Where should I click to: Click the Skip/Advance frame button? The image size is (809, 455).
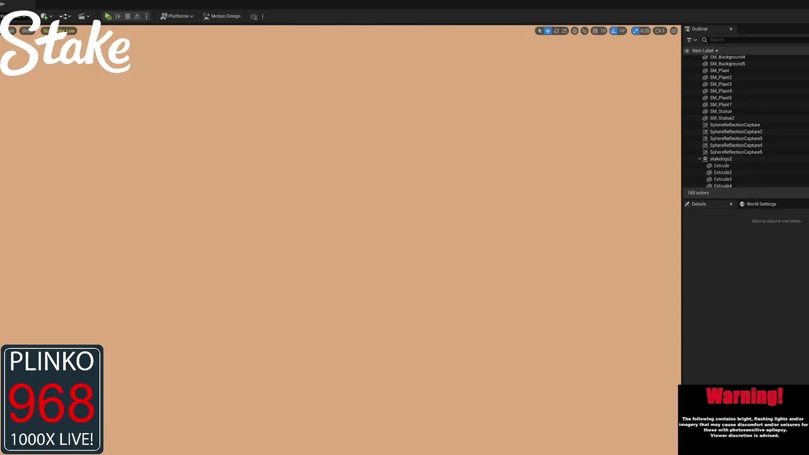pyautogui.click(x=118, y=16)
